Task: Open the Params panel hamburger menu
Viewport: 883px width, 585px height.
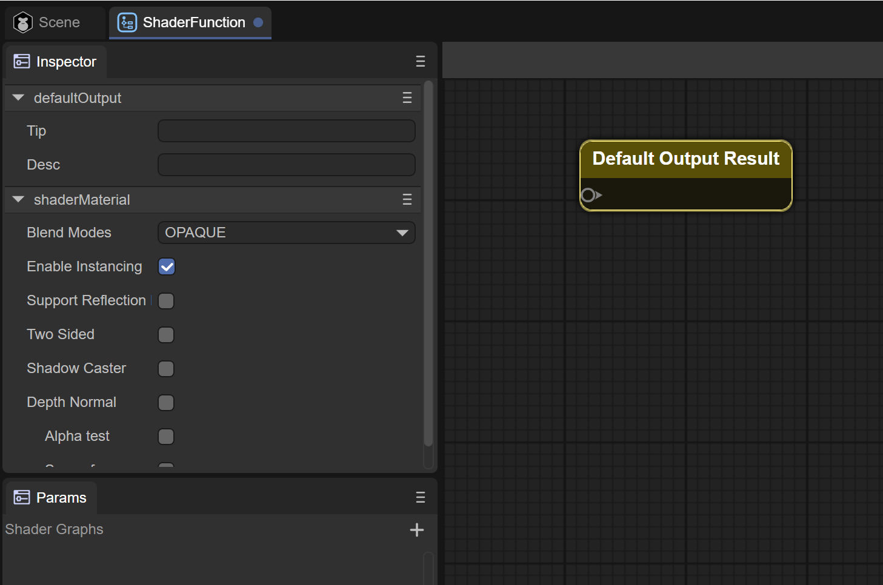Action: (421, 498)
